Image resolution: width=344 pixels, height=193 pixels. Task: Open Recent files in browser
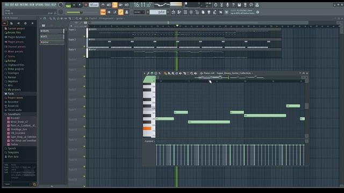pos(15,32)
